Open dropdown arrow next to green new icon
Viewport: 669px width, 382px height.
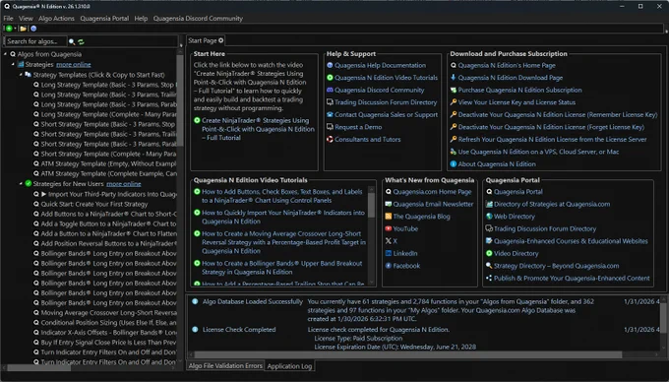(x=15, y=29)
